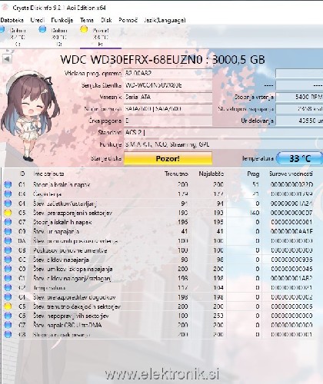Screen dimensions: 323x384
Task: Click the Prag column header
Action: [x=253, y=174]
